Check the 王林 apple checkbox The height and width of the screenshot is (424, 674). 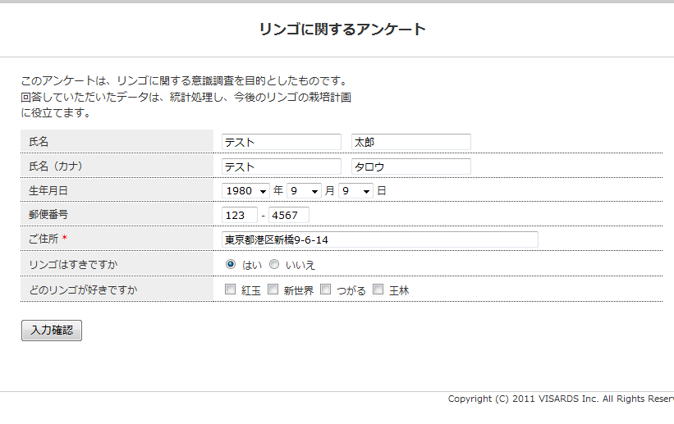pyautogui.click(x=378, y=290)
